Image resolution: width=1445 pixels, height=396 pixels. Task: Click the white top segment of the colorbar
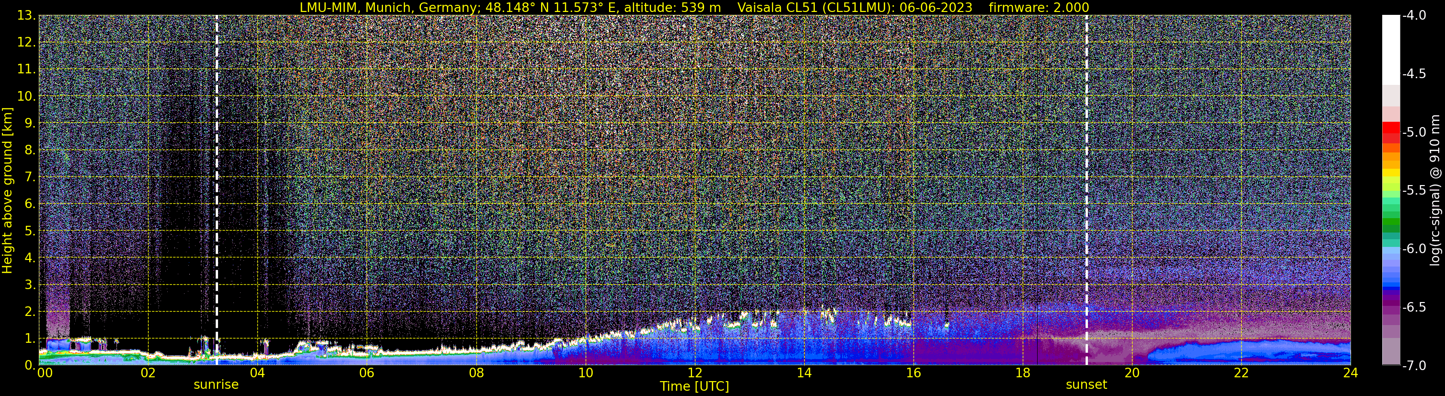(1390, 50)
